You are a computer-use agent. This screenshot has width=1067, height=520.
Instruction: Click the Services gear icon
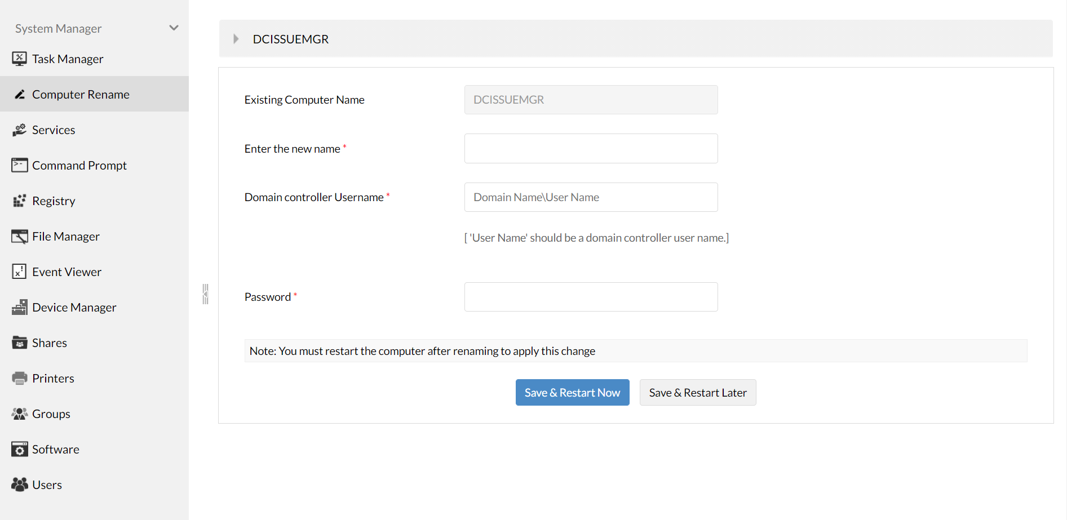click(19, 130)
